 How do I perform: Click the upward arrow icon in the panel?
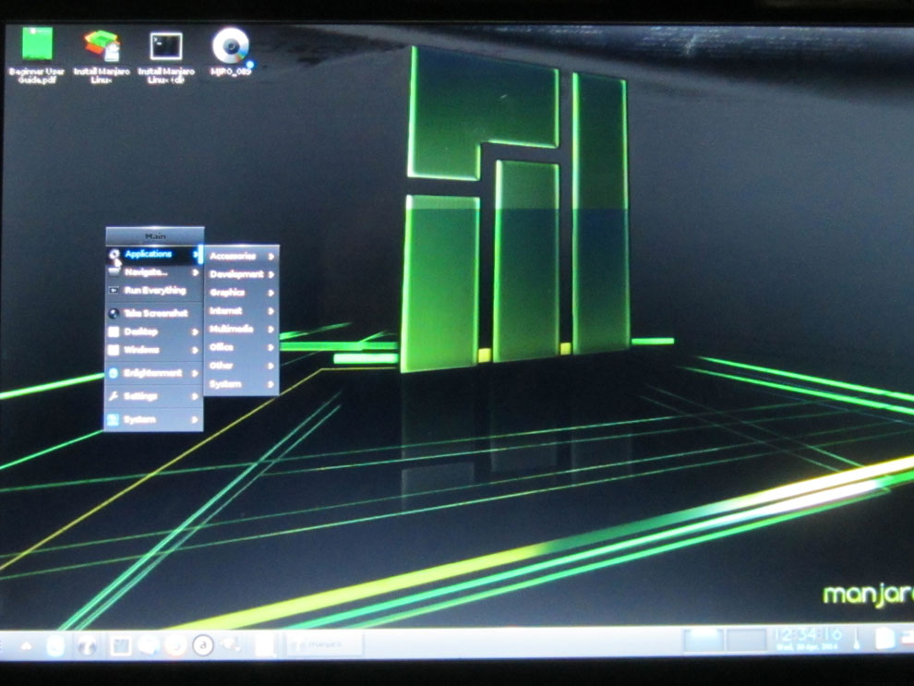pos(26,645)
